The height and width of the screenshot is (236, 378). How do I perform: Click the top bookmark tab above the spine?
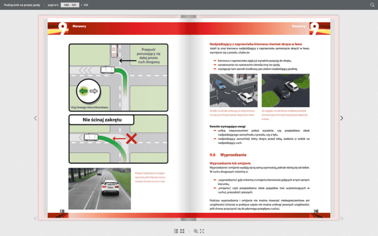(189, 18)
